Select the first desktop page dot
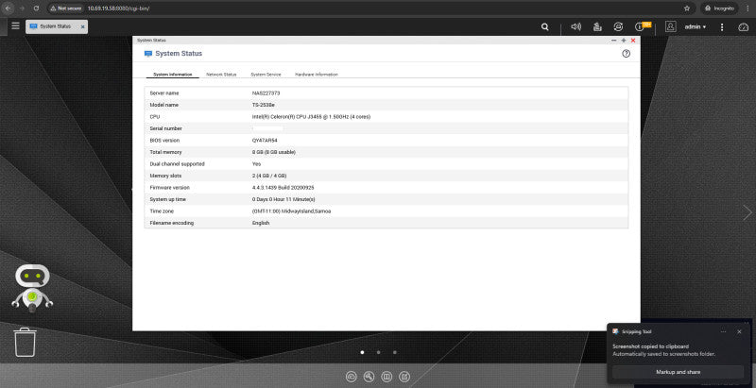The height and width of the screenshot is (388, 756). tap(362, 352)
